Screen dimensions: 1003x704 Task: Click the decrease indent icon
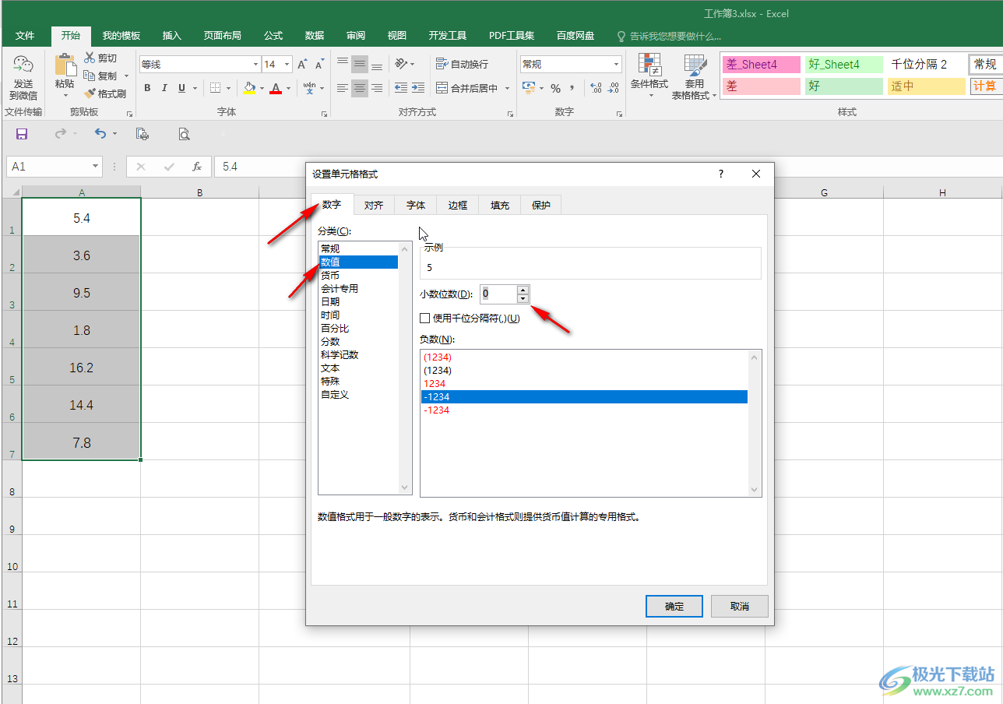click(x=401, y=89)
